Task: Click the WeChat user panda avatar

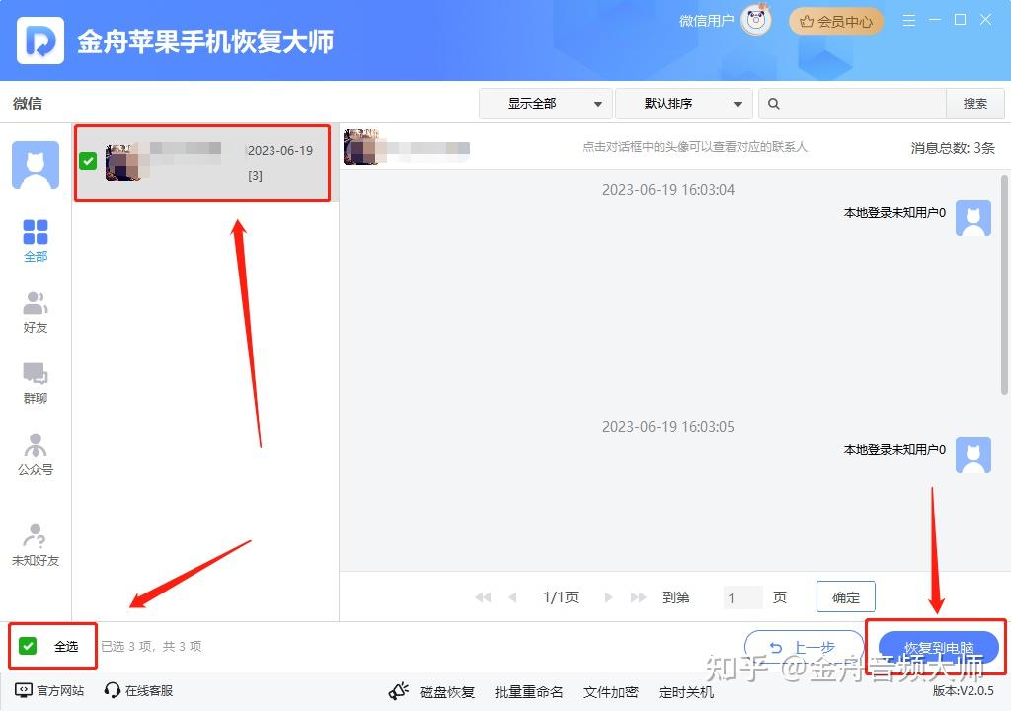Action: [756, 21]
